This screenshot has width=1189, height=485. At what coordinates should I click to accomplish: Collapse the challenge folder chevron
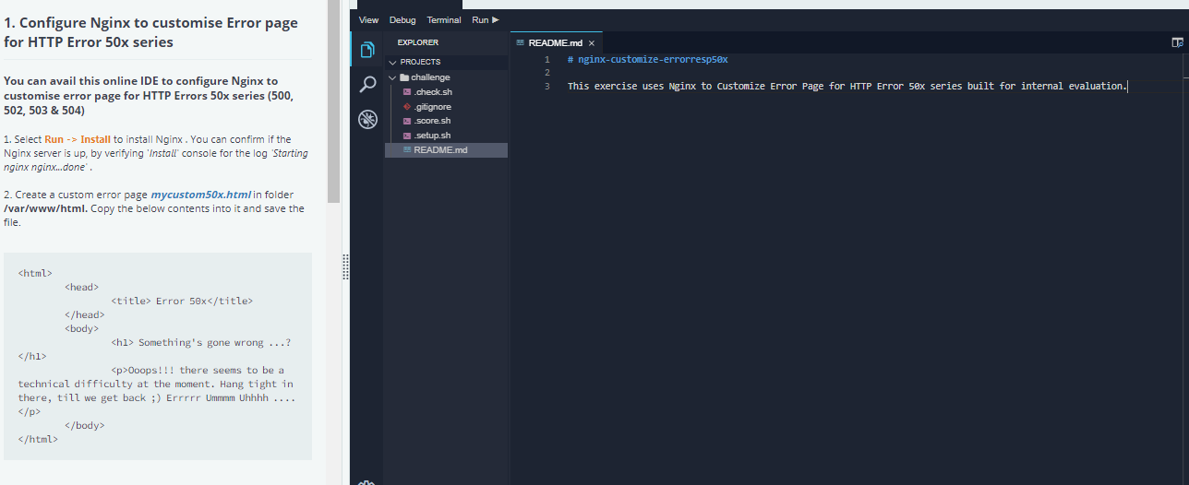coord(393,77)
